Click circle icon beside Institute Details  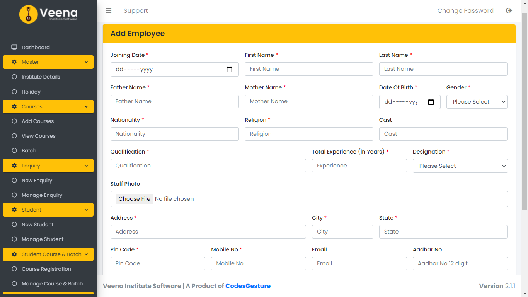point(14,77)
